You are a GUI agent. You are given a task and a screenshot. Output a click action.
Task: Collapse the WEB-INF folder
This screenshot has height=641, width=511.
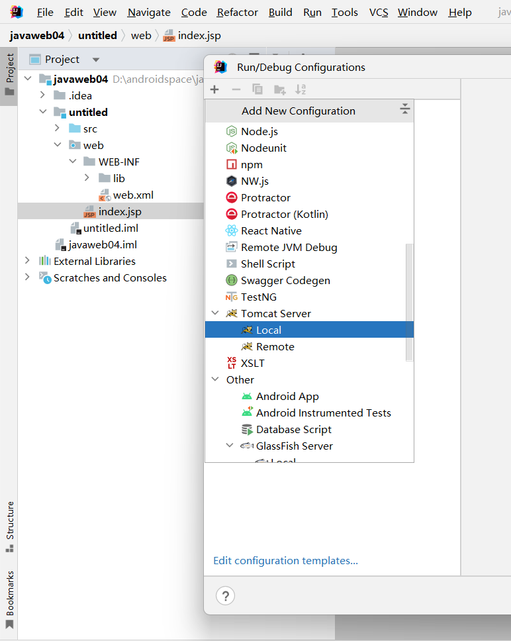72,162
